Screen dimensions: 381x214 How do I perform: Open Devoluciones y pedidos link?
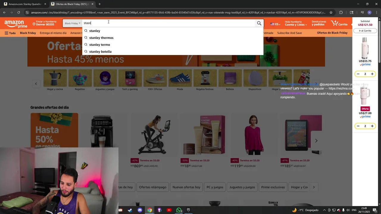[x=319, y=23]
